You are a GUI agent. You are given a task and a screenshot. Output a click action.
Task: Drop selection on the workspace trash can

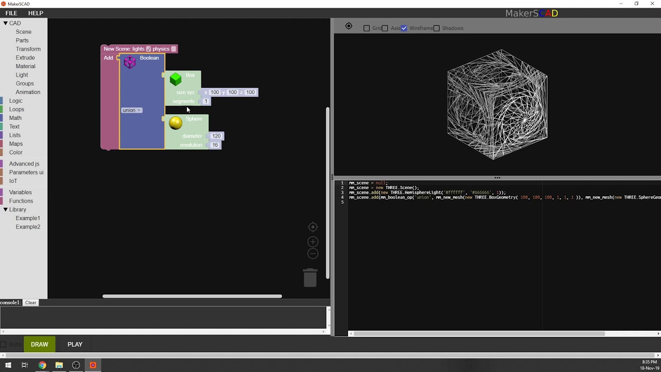click(x=310, y=277)
